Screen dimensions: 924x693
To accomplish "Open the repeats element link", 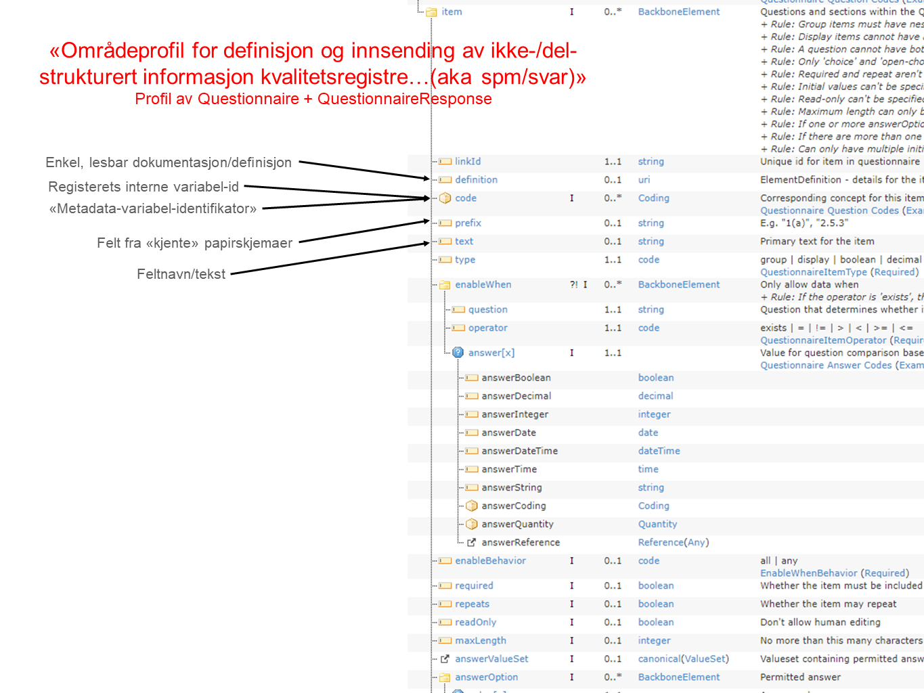I will [x=472, y=604].
